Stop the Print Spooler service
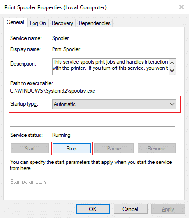 click(x=72, y=149)
